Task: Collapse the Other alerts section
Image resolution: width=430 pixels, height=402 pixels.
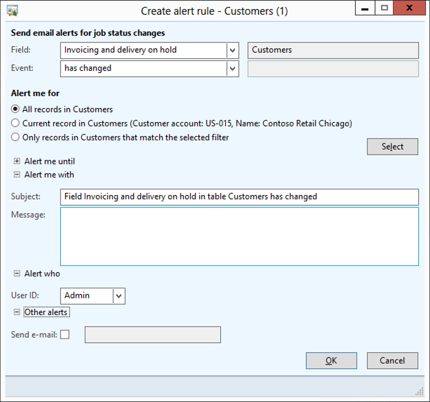Action: point(17,312)
